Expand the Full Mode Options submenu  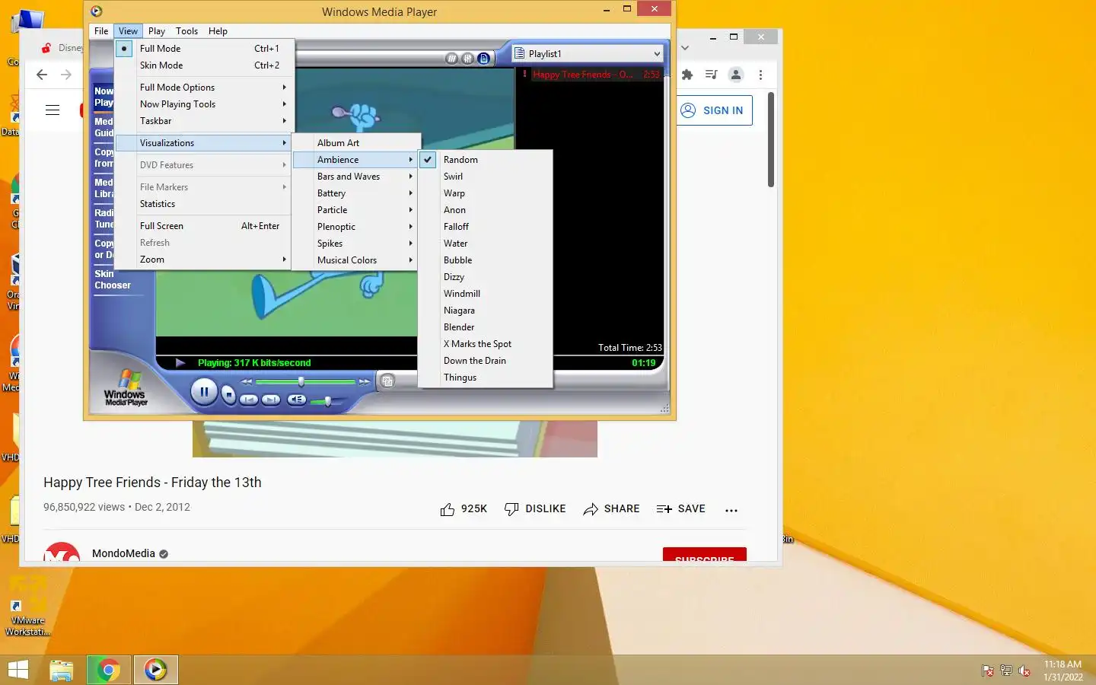click(203, 88)
